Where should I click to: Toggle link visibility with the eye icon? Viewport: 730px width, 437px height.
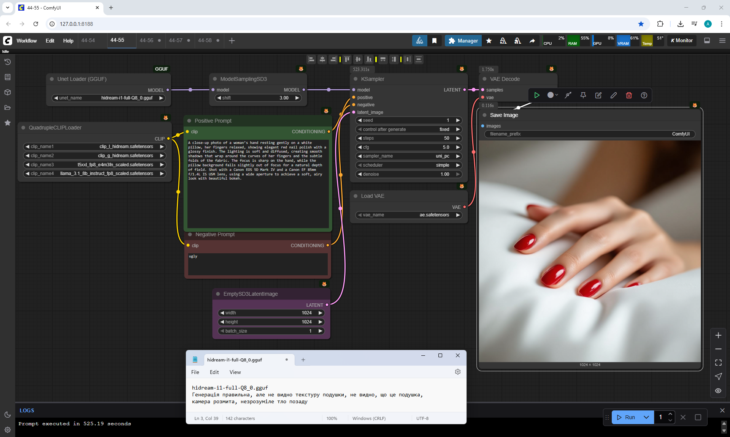click(x=718, y=391)
